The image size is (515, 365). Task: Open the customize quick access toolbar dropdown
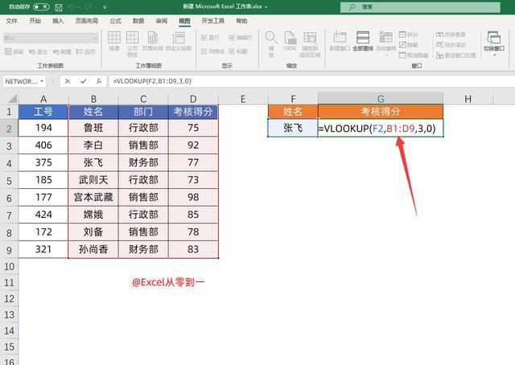tap(105, 7)
